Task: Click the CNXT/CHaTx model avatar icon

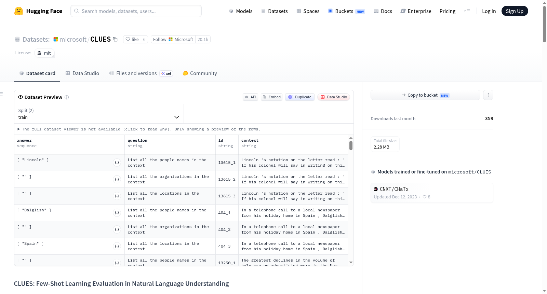Action: pyautogui.click(x=376, y=189)
